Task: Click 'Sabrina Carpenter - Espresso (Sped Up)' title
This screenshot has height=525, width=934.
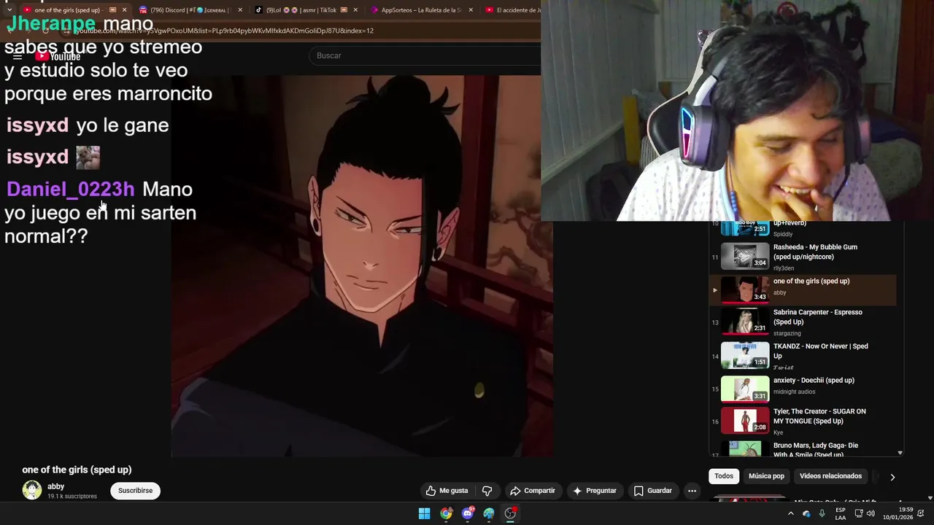Action: (818, 317)
